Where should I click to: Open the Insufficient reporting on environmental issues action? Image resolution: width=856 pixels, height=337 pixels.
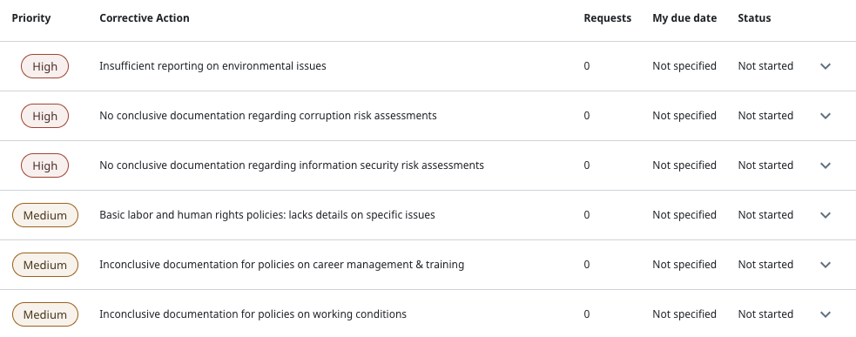pos(212,66)
